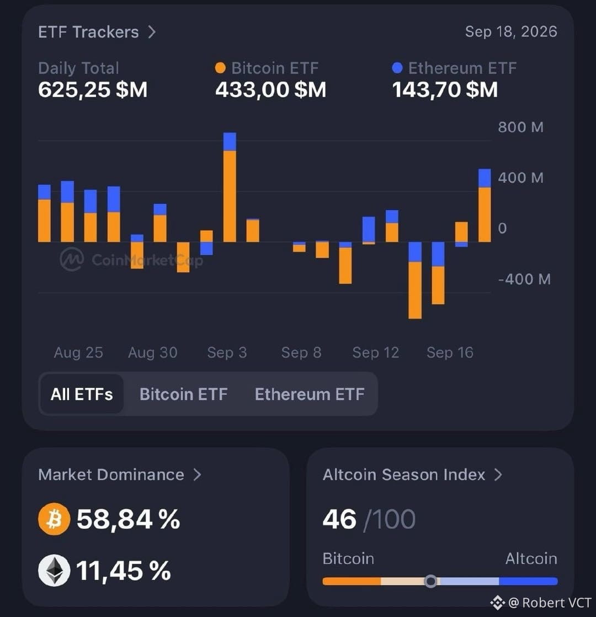Expand Market Dominance with its chevron
596x617 pixels.
[x=198, y=475]
